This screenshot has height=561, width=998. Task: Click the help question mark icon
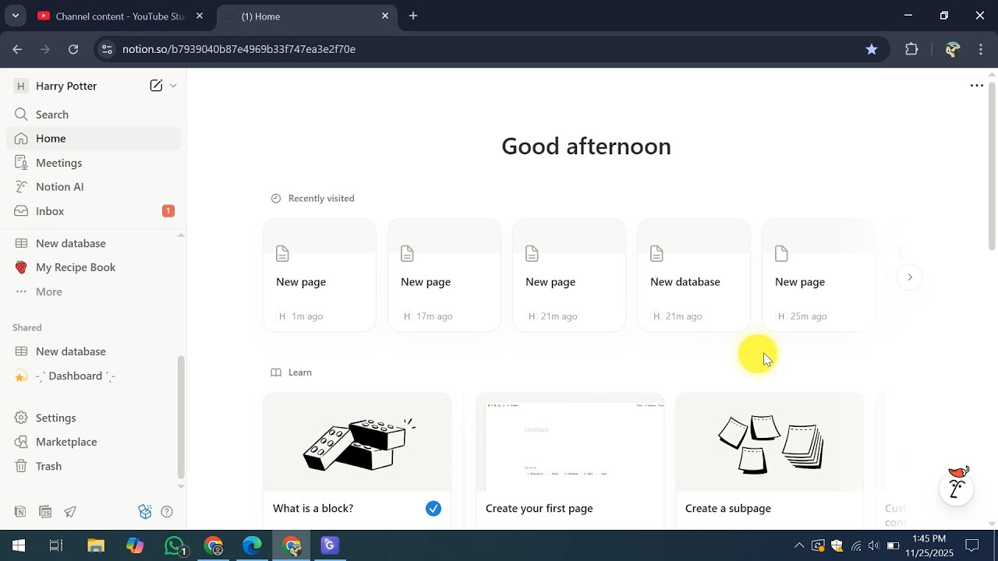(167, 512)
